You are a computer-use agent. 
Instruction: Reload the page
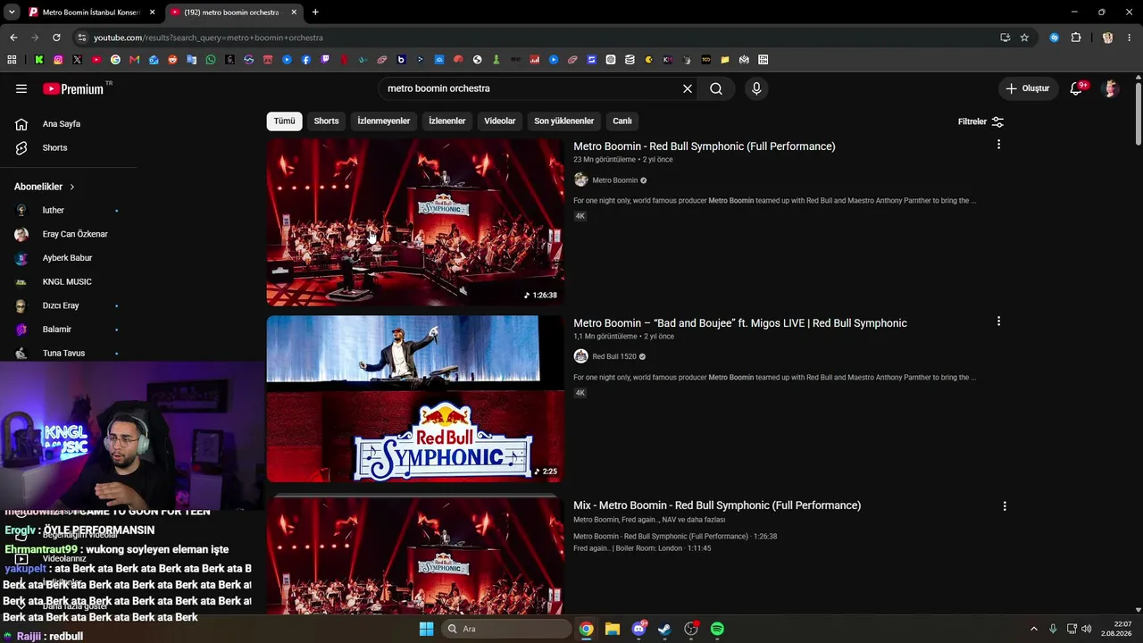tap(56, 38)
